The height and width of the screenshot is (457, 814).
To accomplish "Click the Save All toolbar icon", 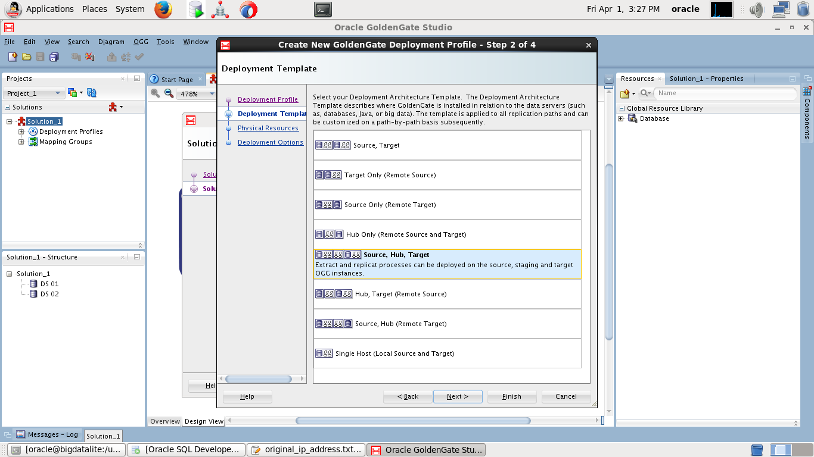I will (54, 57).
